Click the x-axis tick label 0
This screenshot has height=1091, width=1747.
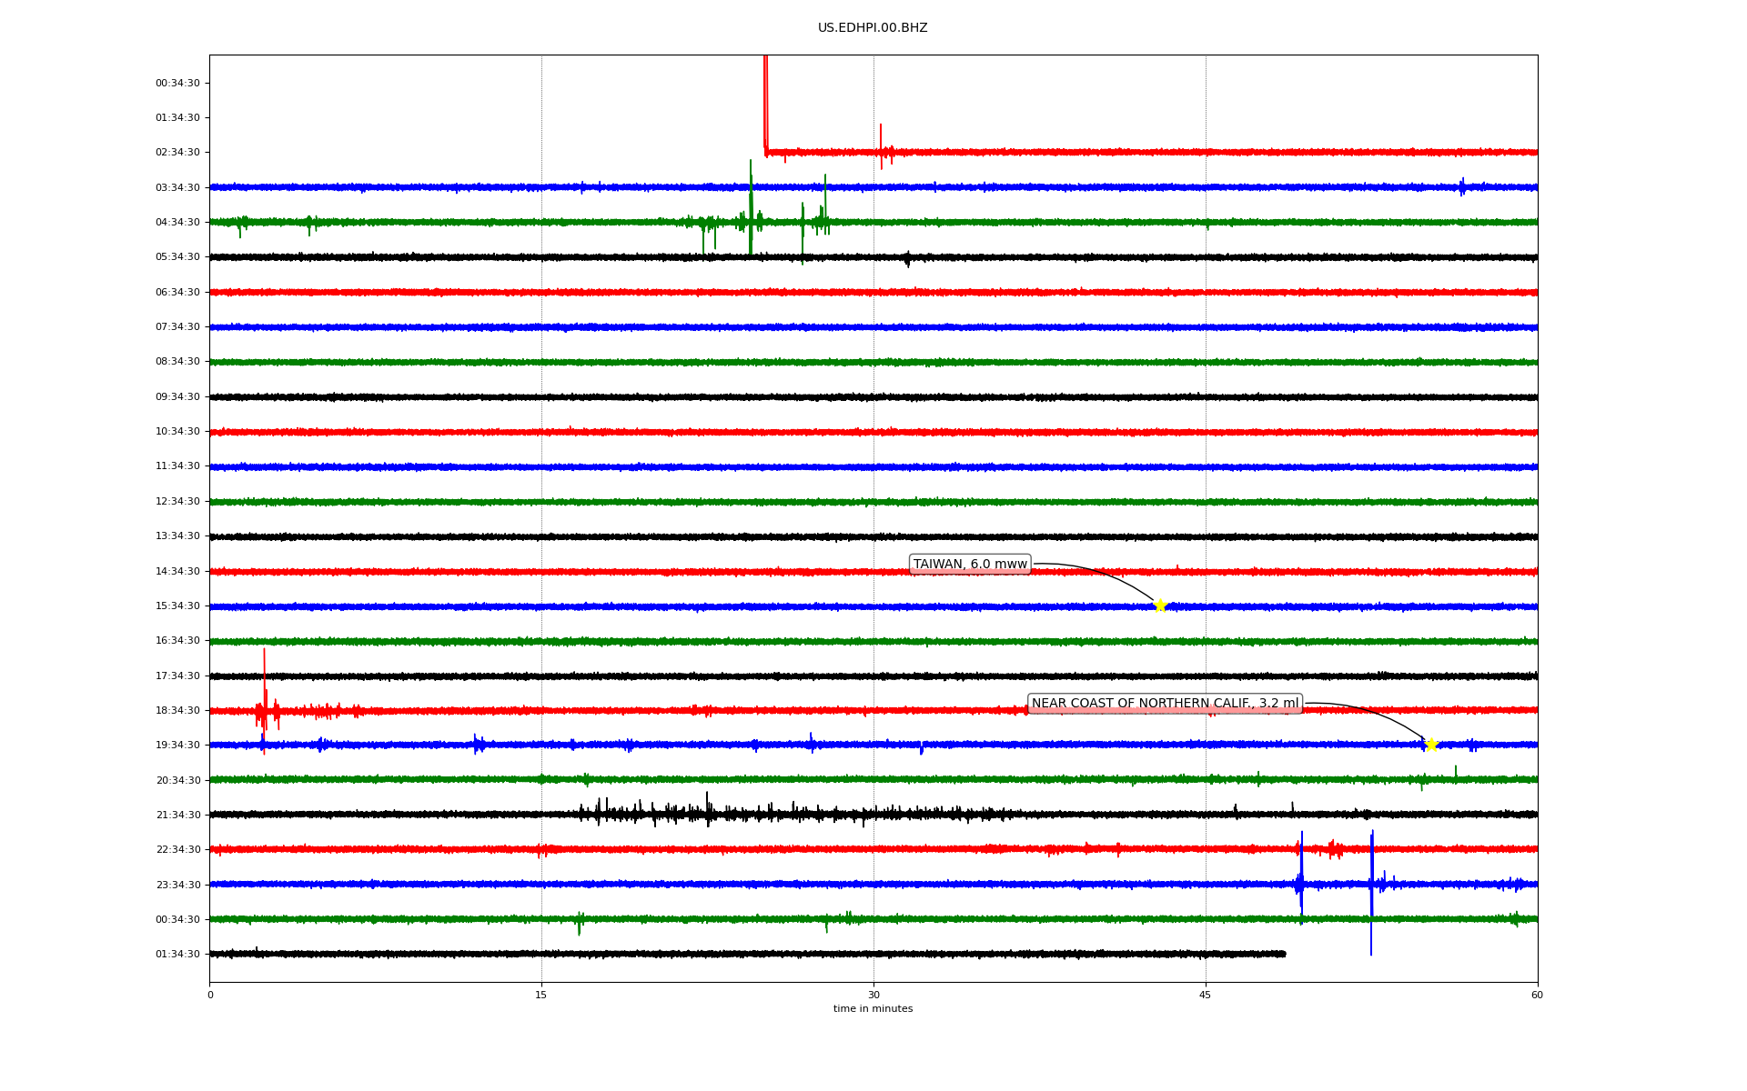click(210, 995)
